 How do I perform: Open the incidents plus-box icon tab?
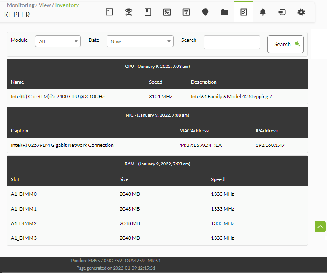tap(186, 12)
